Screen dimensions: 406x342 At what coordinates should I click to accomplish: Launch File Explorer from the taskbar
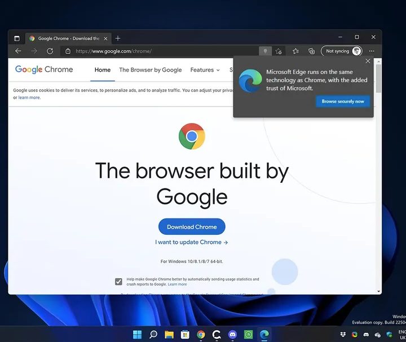[169, 335]
